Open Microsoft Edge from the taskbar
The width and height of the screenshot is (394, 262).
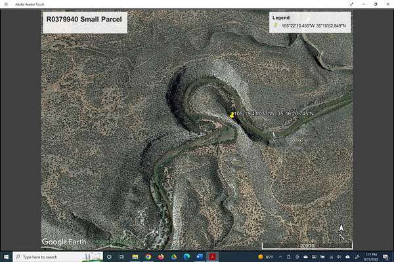coord(186,257)
